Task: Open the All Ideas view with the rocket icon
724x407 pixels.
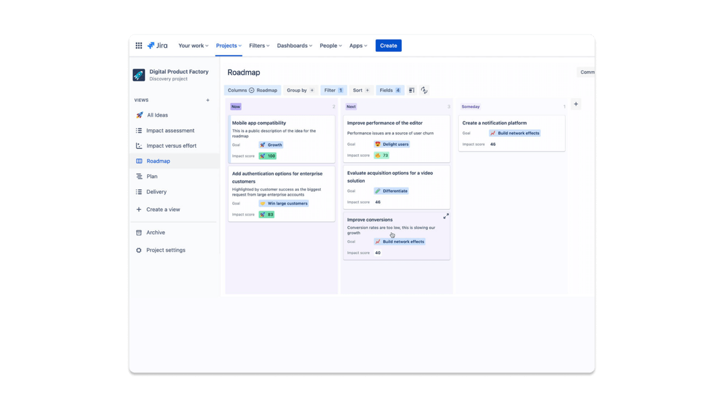Action: pos(140,115)
